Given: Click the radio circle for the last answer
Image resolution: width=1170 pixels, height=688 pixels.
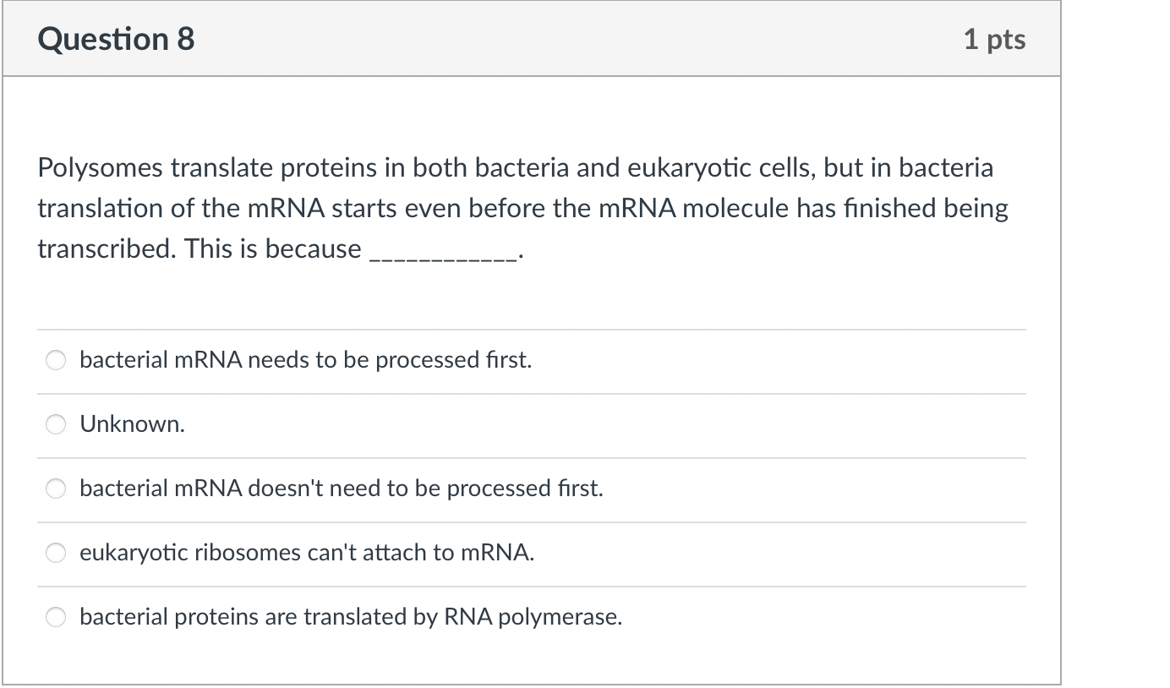Looking at the screenshot, I should [x=55, y=617].
